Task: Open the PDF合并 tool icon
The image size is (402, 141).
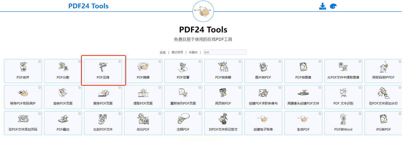Action: tap(23, 67)
